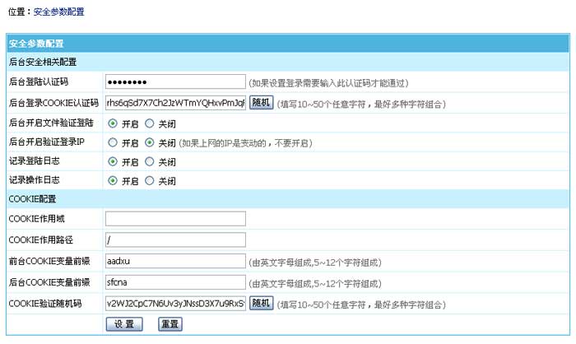
Task: Select 关闭 for 记录操作日志
Action: pyautogui.click(x=149, y=181)
